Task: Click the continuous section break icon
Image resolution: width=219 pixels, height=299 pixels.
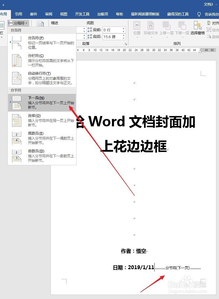Action: (17, 120)
